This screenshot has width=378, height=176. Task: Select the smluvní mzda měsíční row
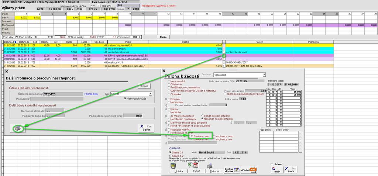[x=169, y=45]
